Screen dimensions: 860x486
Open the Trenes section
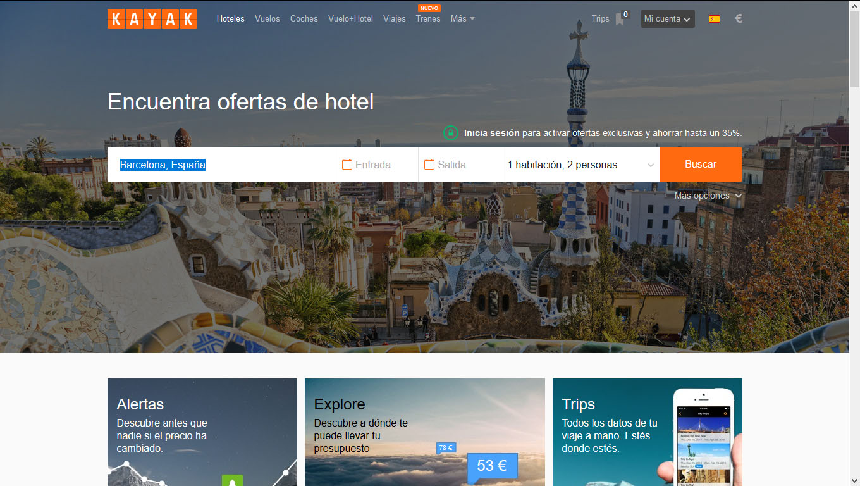[428, 19]
